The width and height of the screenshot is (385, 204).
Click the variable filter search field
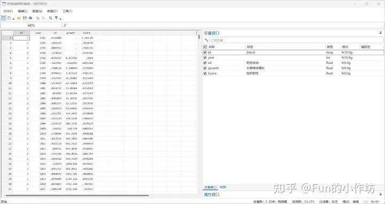click(x=296, y=40)
